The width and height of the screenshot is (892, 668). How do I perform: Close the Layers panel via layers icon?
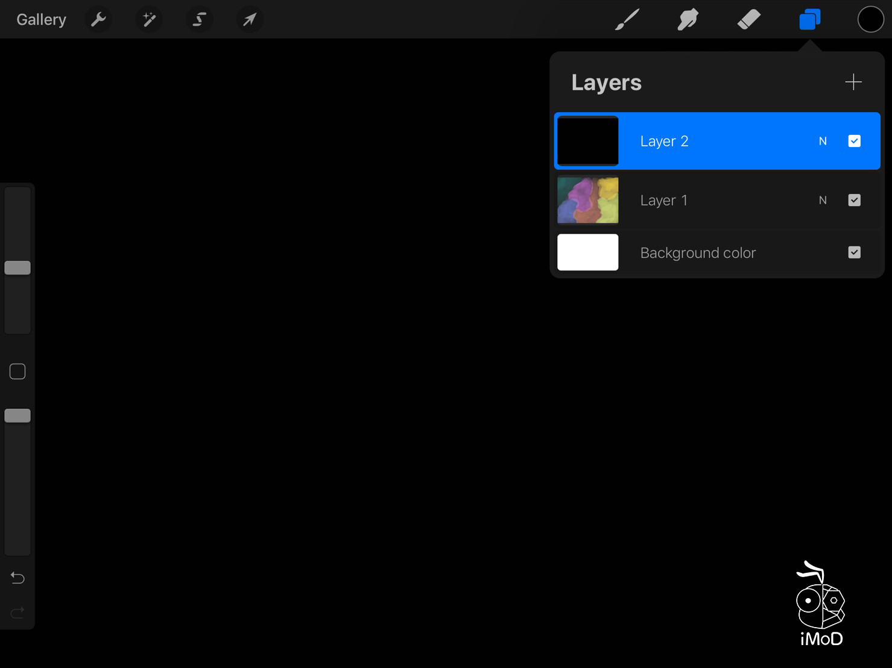[x=809, y=20]
